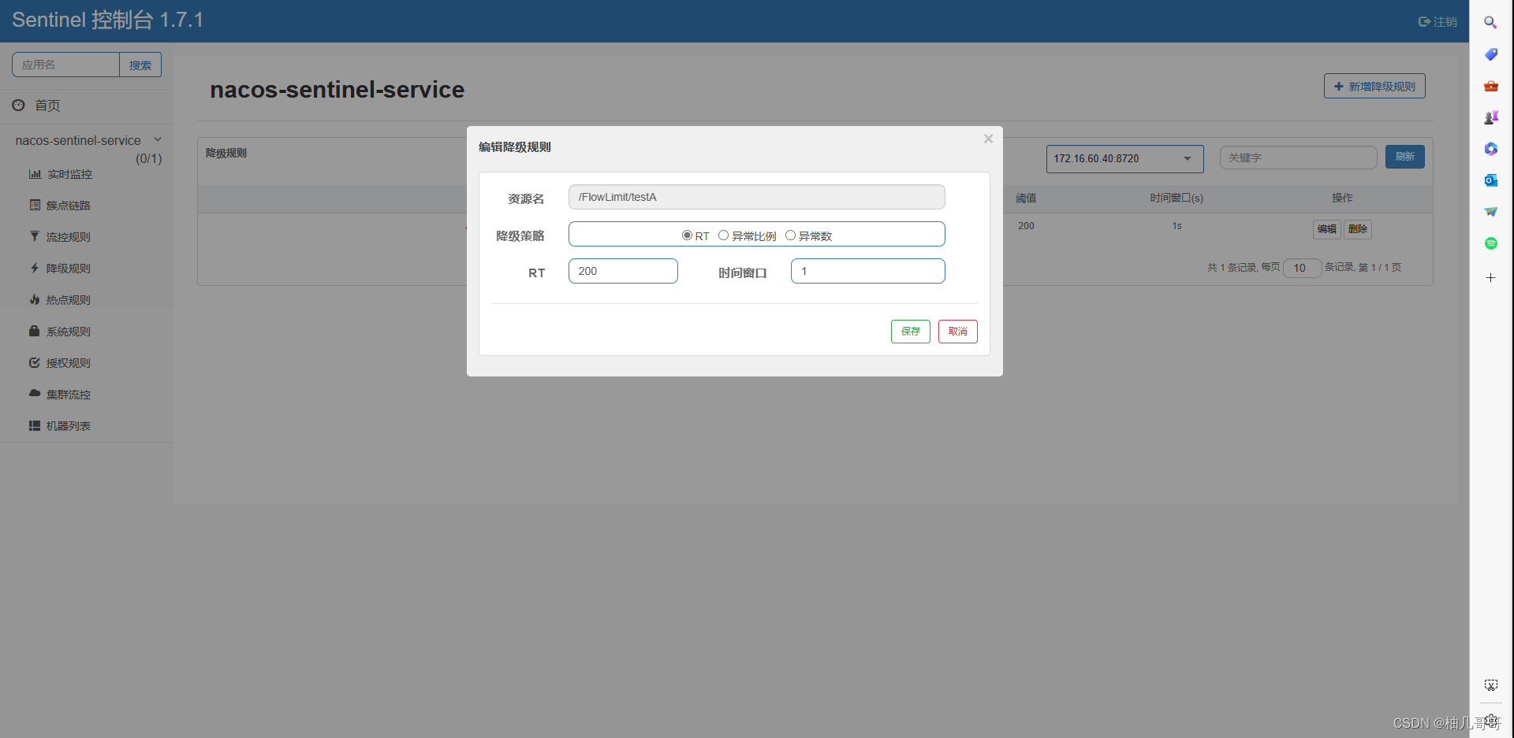Open the 首页 menu item
Image resolution: width=1514 pixels, height=738 pixels.
47,106
